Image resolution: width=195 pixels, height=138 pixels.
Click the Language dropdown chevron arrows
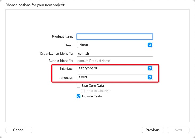point(150,77)
